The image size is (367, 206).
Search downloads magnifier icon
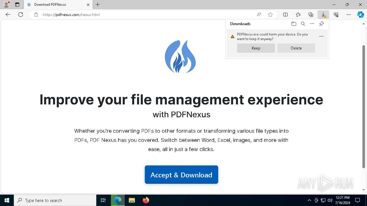click(x=303, y=24)
